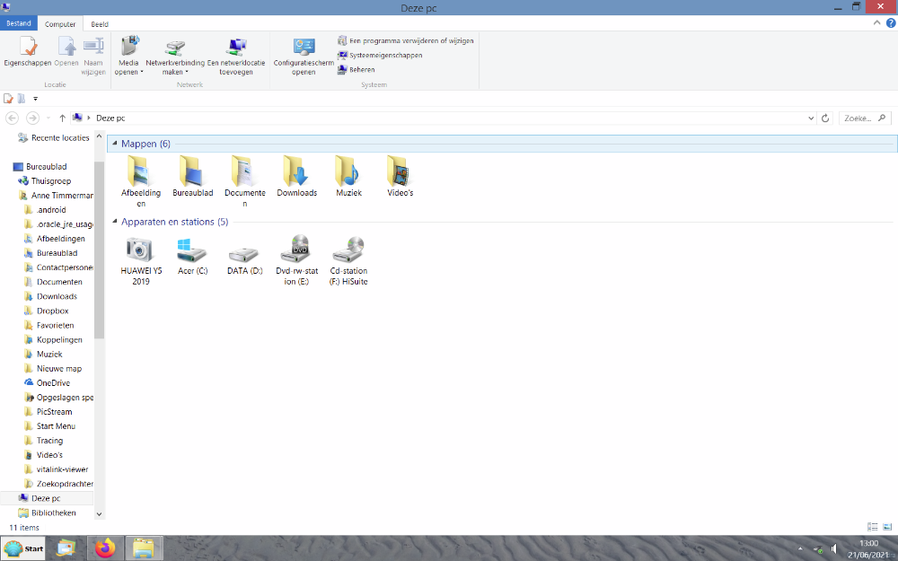Click the Systeemeigenschappen button

tap(380, 55)
